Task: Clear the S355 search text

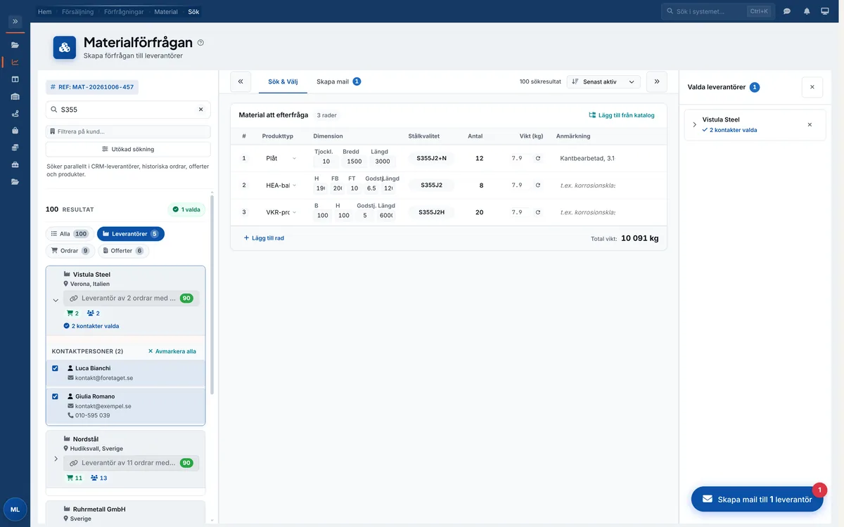Action: coord(200,110)
